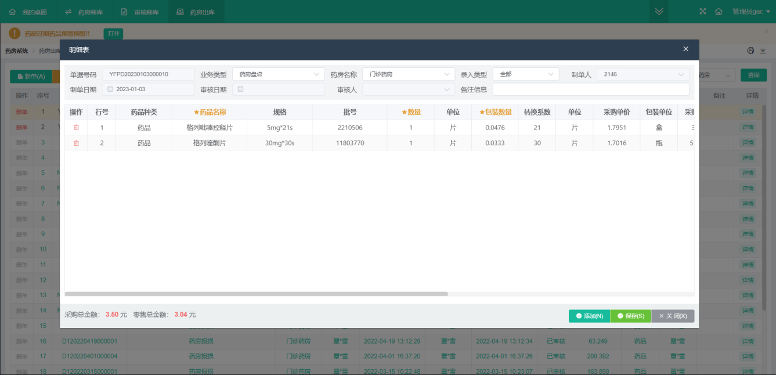Viewport: 776px width, 375px height.
Task: Click the fullscreen toggle icon in header
Action: coord(703,12)
